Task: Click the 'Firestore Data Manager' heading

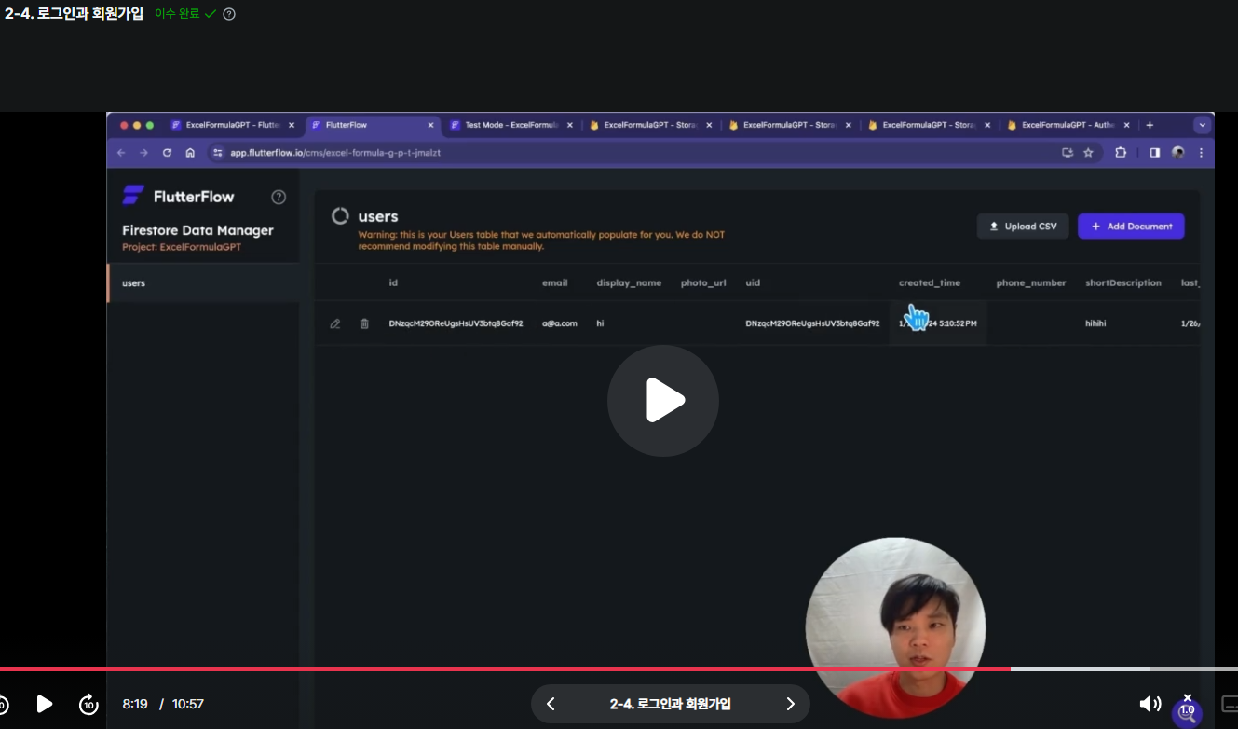Action: point(197,230)
